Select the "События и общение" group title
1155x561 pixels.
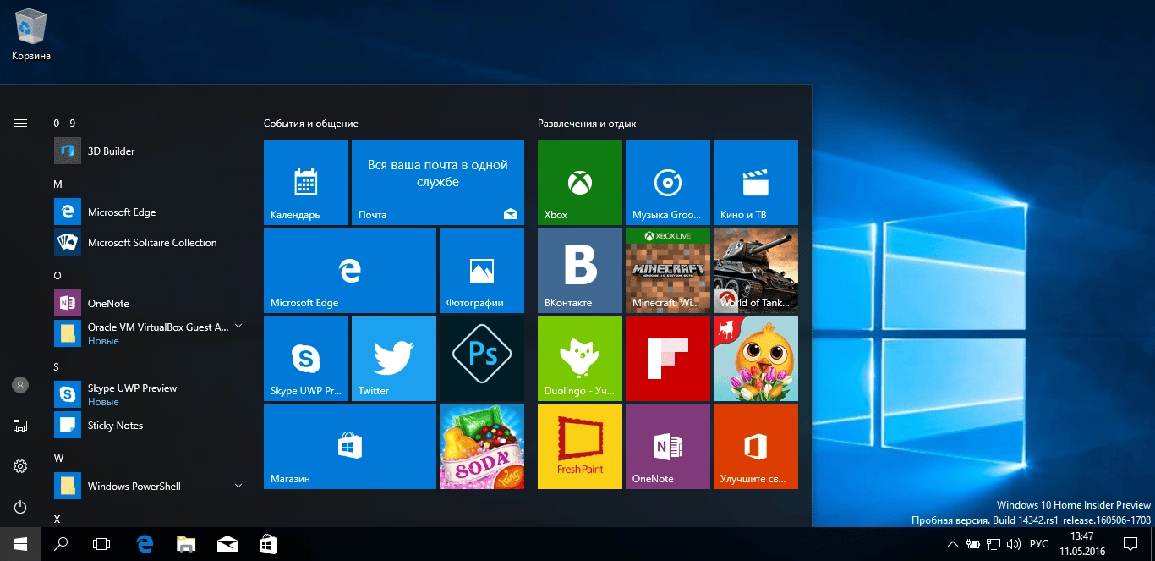[x=311, y=124]
